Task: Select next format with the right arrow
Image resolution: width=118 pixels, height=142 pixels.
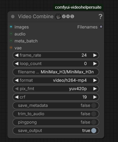Action: (x=95, y=80)
